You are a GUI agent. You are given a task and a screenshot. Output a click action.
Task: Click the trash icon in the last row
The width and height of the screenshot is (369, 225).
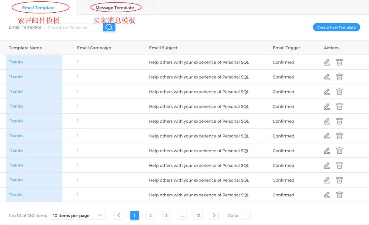coord(339,195)
